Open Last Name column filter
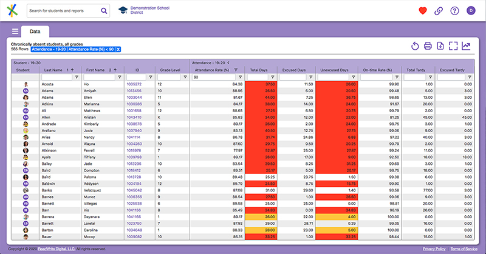486x254 pixels. click(x=76, y=78)
